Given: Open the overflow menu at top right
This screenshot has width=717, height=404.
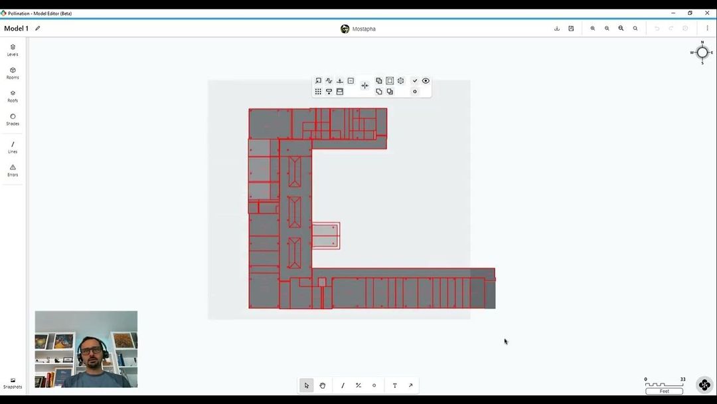Looking at the screenshot, I should pyautogui.click(x=706, y=28).
